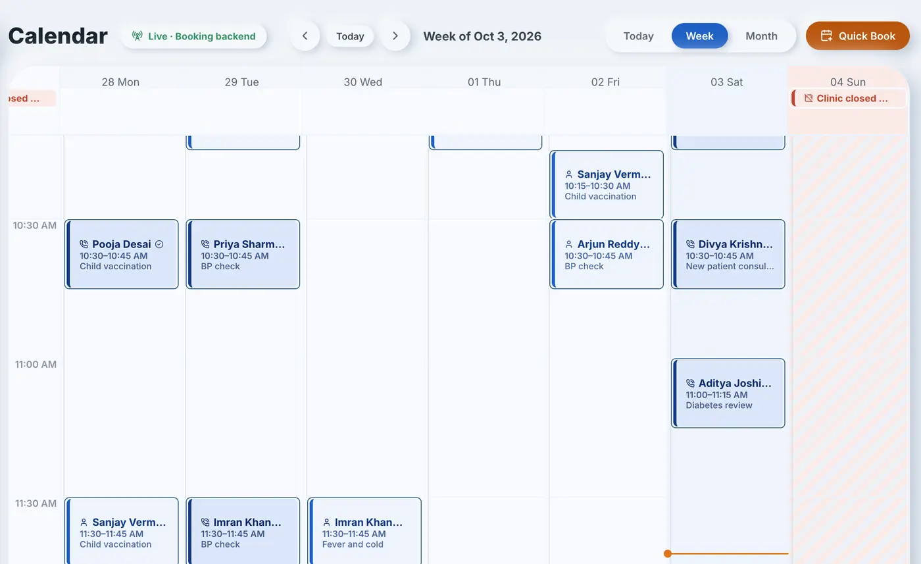Select the 30 Wed column header
Viewport: 921px width, 564px height.
coord(362,82)
